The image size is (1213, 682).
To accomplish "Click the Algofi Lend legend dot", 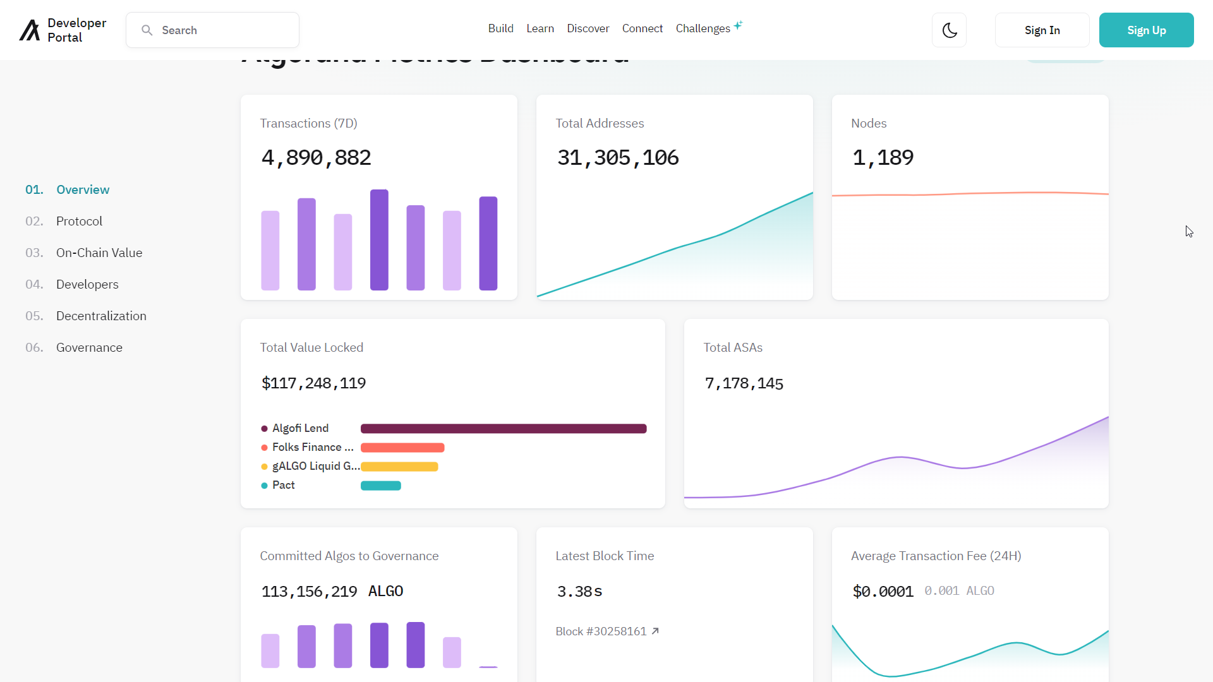I will [x=264, y=429].
